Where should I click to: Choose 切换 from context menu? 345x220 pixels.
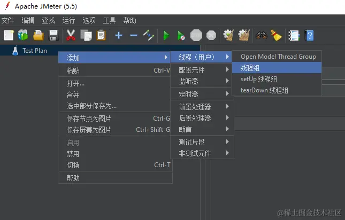[x=114, y=165]
